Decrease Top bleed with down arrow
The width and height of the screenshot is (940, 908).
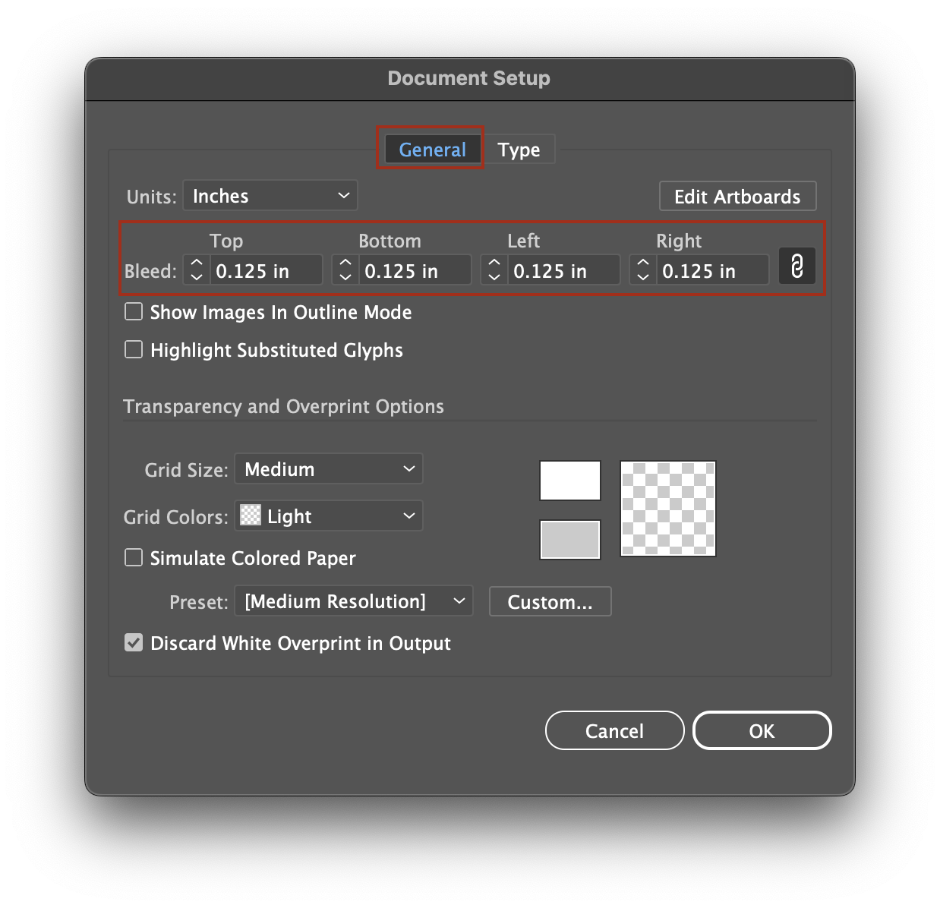click(197, 277)
